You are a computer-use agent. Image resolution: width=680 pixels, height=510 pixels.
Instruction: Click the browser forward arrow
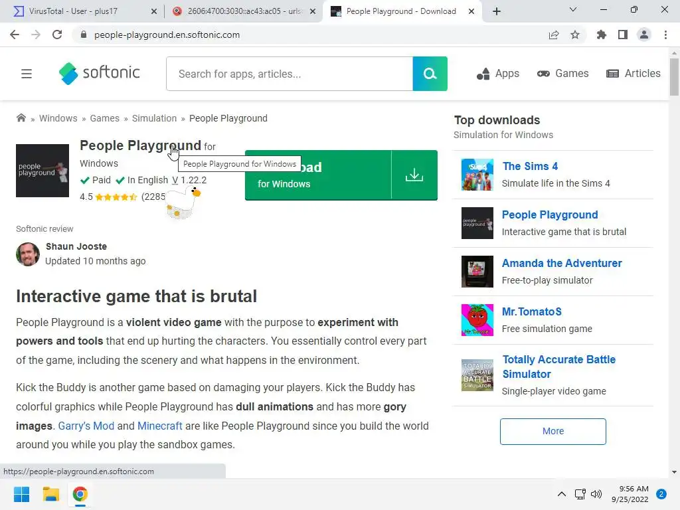(x=36, y=35)
